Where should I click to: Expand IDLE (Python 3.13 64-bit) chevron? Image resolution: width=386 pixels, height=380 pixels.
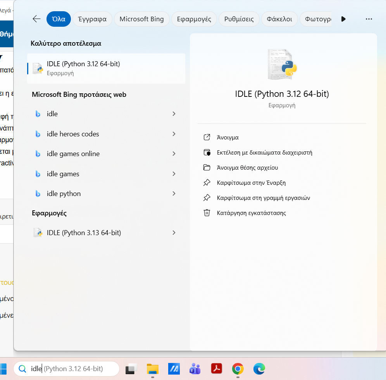click(174, 233)
